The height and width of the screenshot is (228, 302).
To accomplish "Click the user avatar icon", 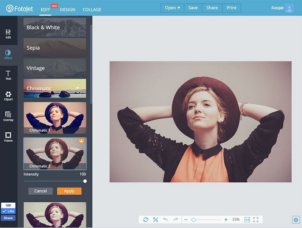I will click(289, 8).
